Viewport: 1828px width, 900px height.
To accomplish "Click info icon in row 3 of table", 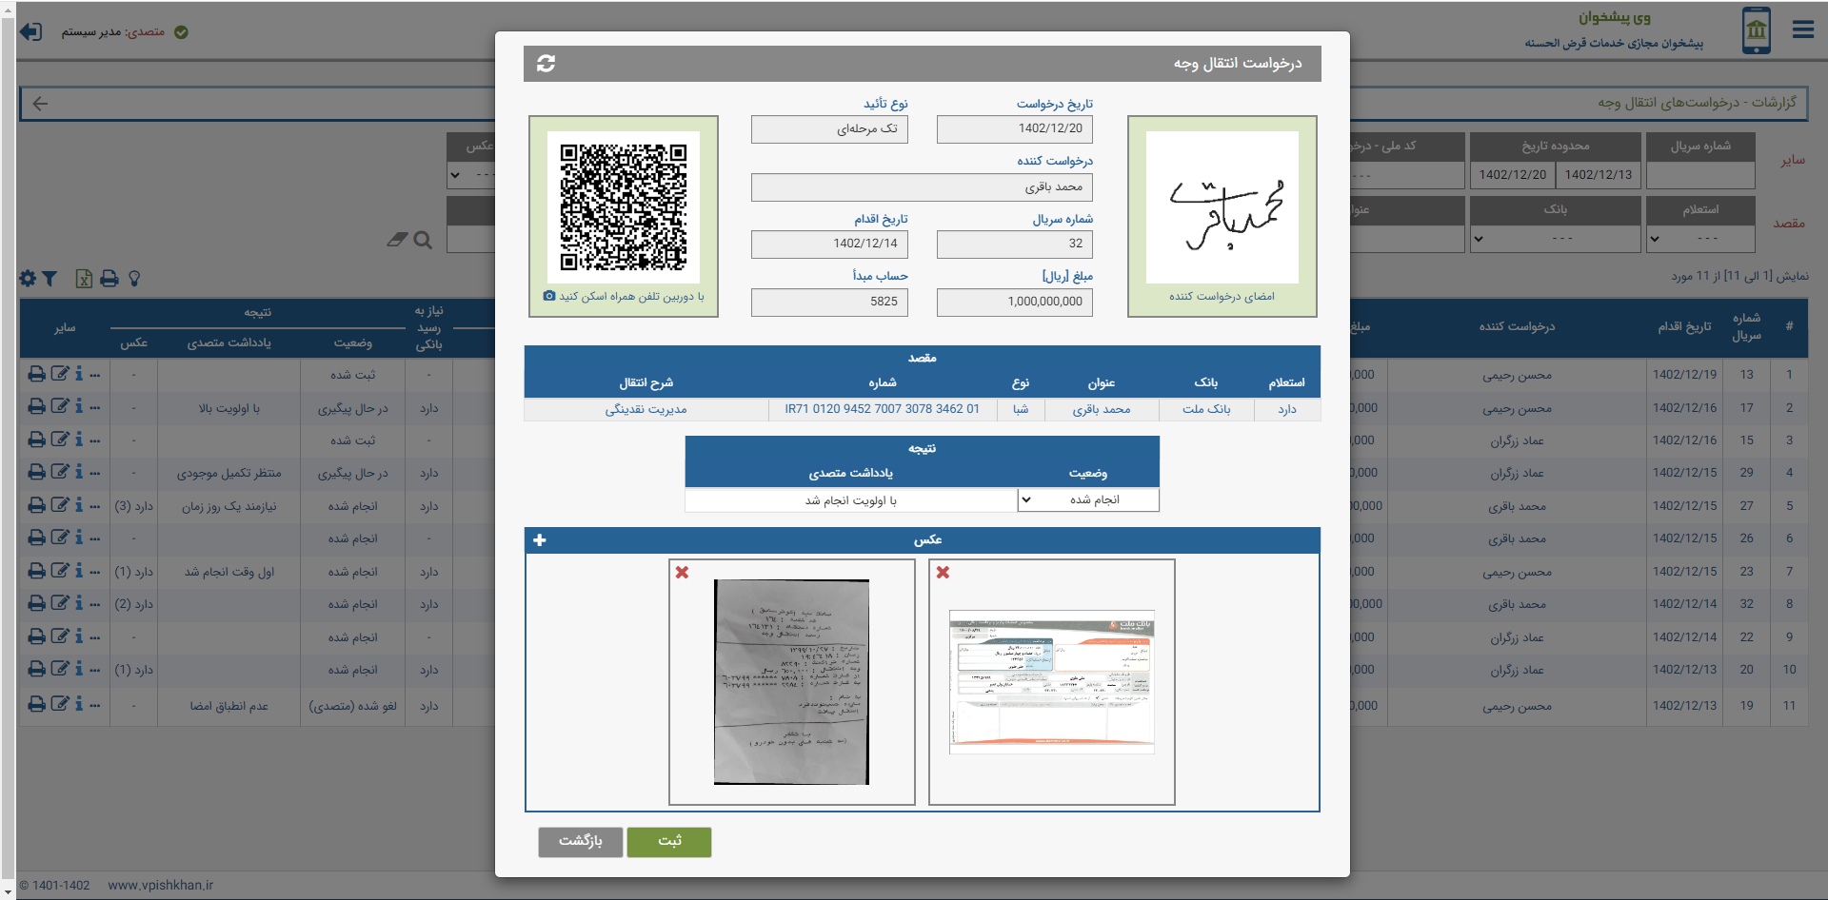I will 79,440.
